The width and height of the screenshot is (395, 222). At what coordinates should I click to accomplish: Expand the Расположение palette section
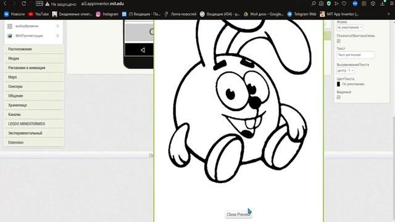34,49
